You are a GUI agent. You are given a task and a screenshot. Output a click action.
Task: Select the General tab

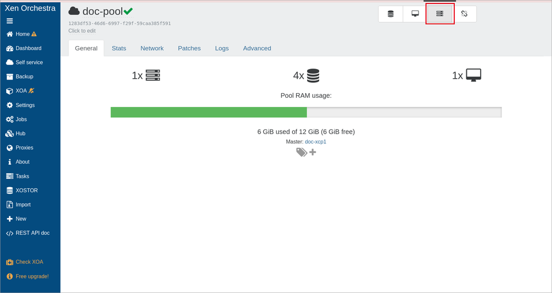click(86, 48)
